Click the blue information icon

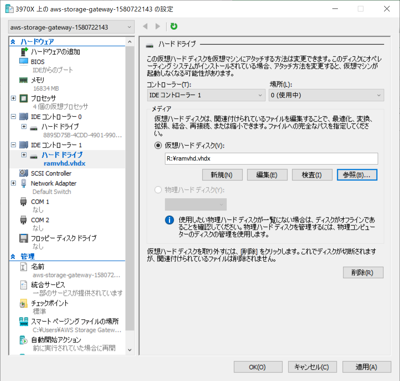tap(169, 220)
